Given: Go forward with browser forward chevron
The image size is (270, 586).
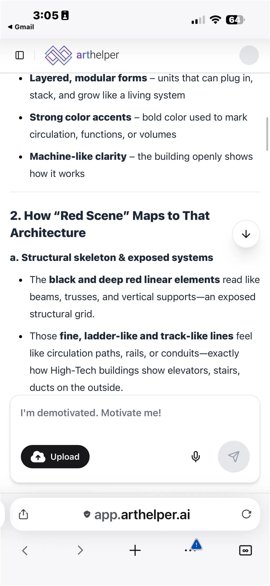Looking at the screenshot, I should click(x=80, y=550).
